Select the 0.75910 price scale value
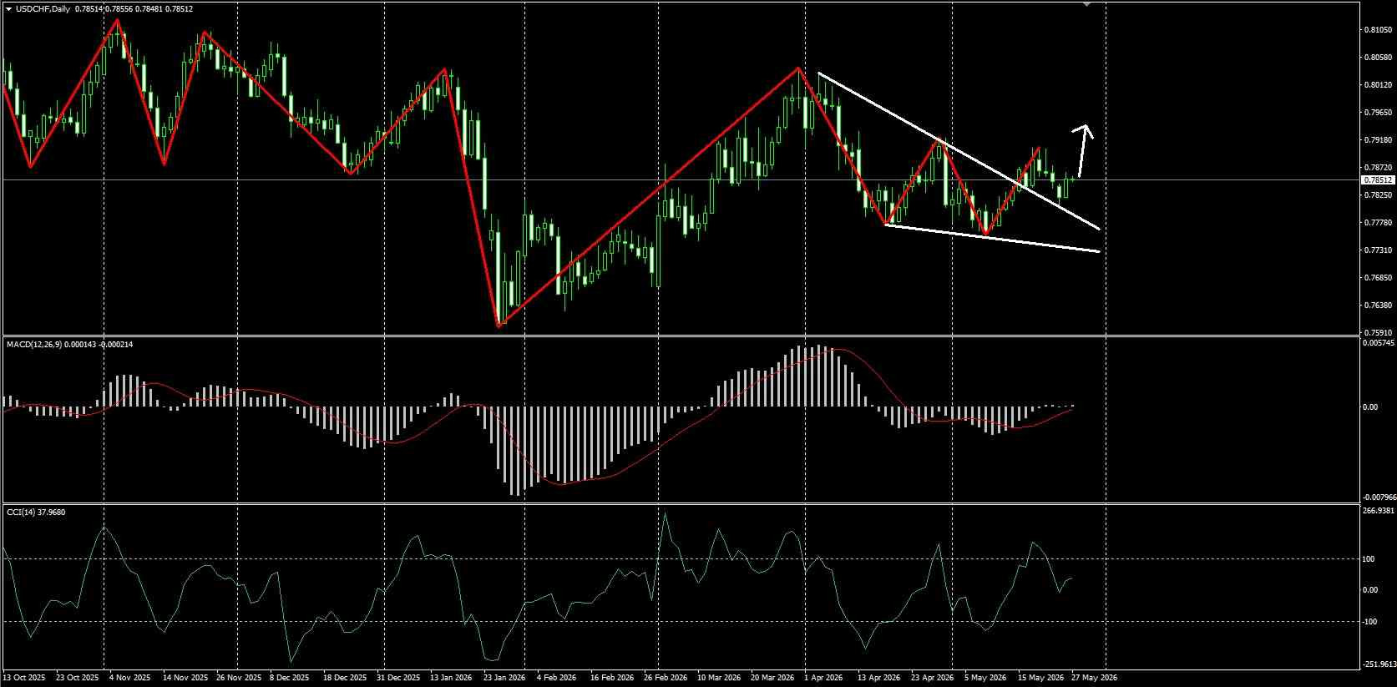Viewport: 1397px width, 687px height. 1377,331
